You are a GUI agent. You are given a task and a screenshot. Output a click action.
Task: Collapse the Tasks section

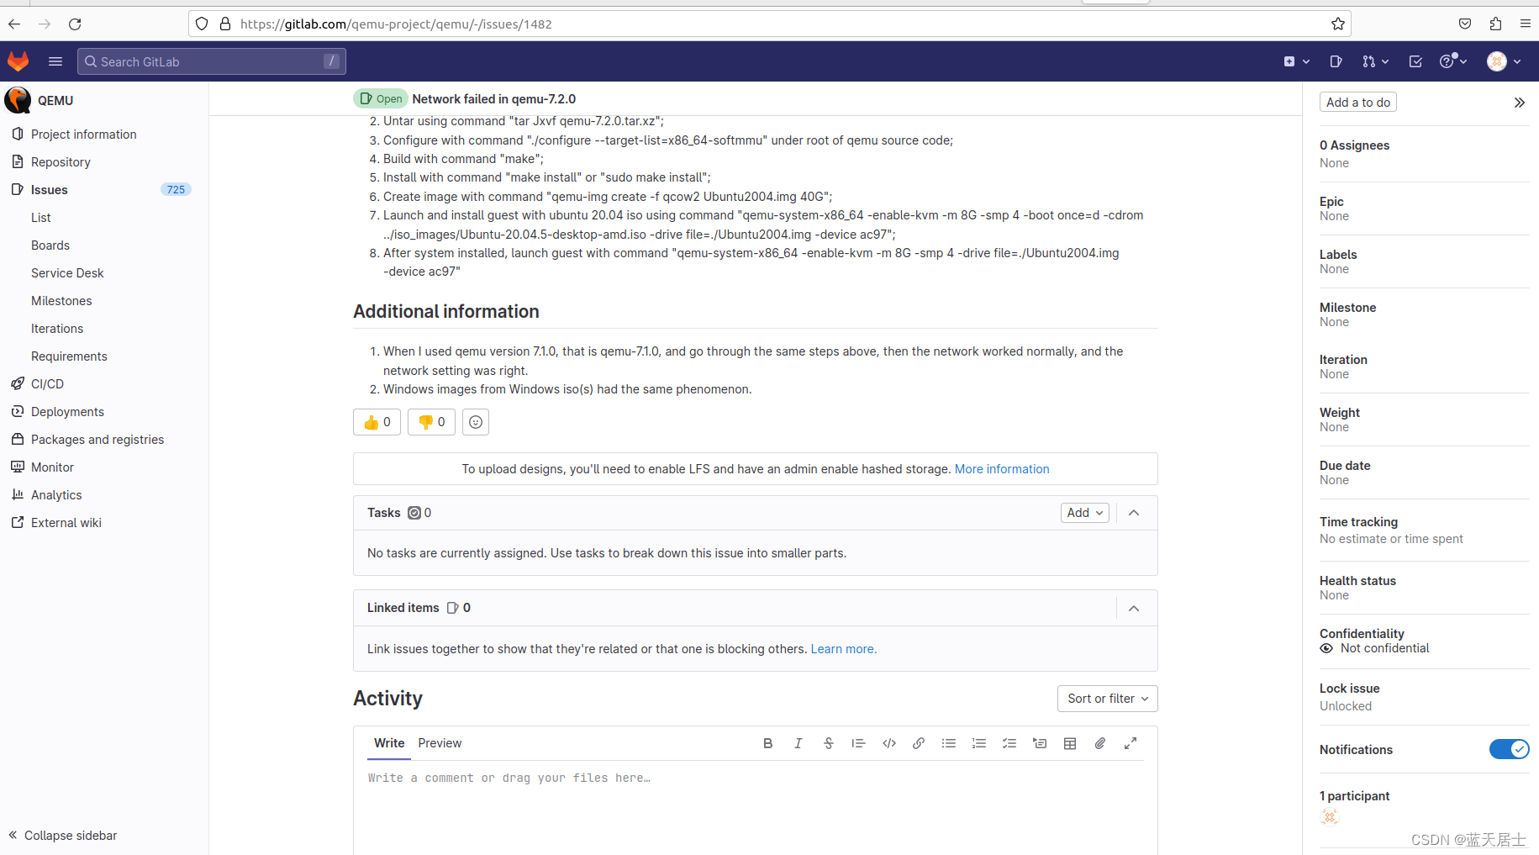(x=1134, y=513)
